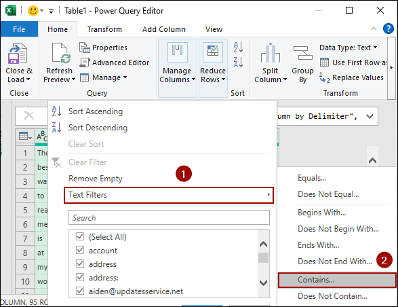This screenshot has width=398, height=307.
Task: Click the Manage Columns icon
Action: (x=178, y=52)
